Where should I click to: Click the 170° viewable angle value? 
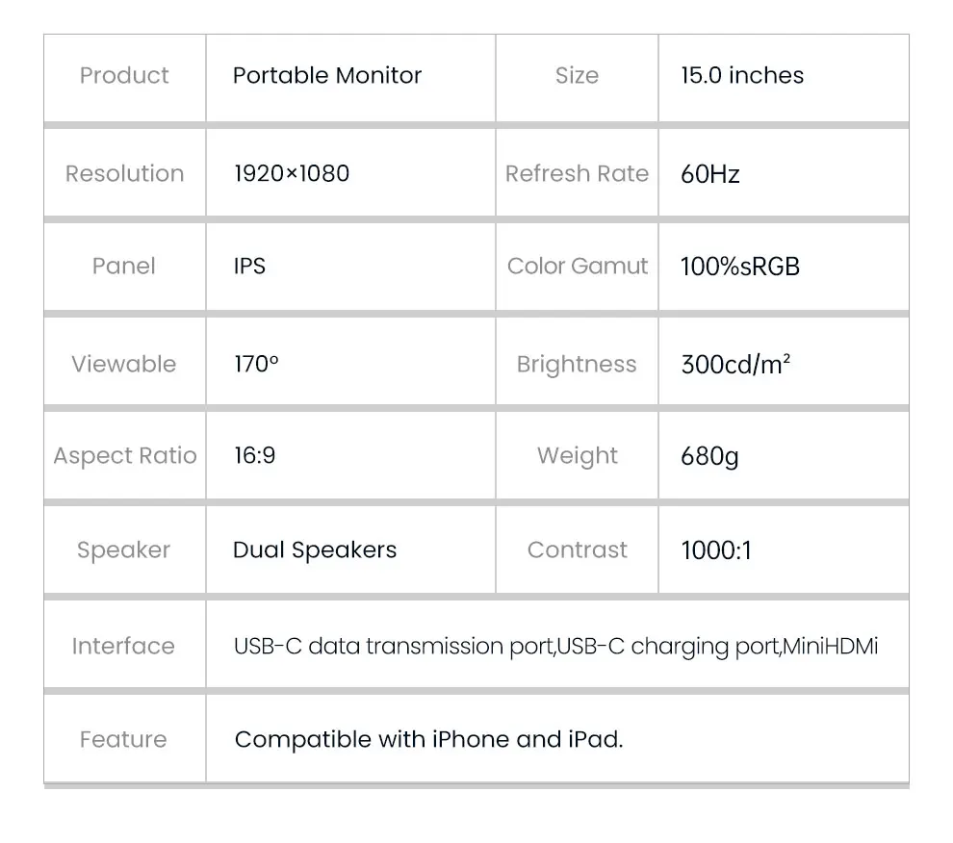[x=256, y=365]
